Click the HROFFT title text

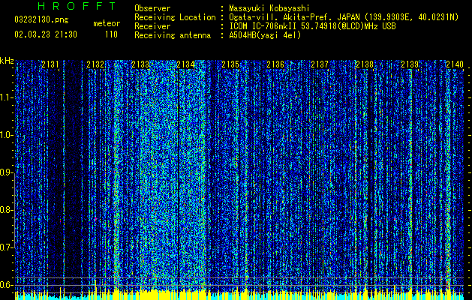77,6
